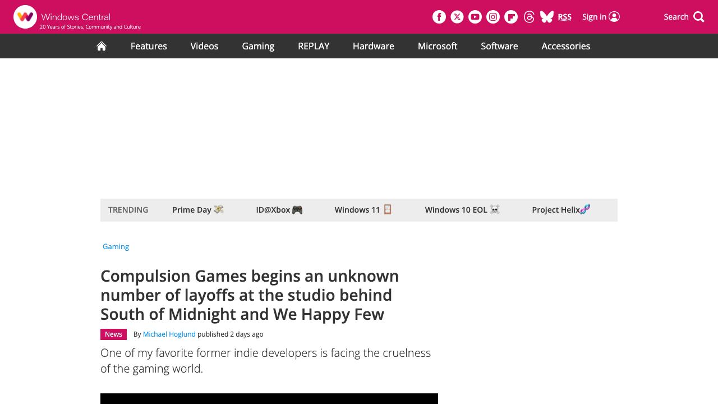718x404 pixels.
Task: Open the Features menu
Action: tap(149, 46)
